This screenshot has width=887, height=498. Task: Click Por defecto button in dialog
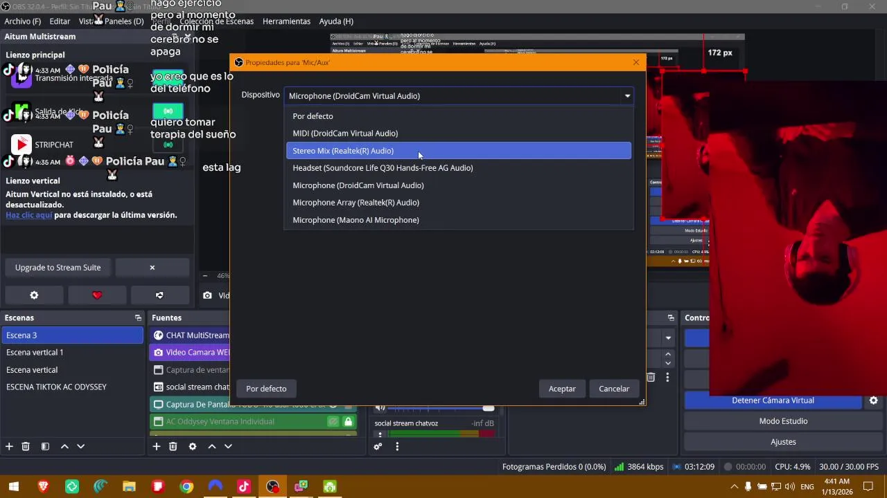pos(266,389)
